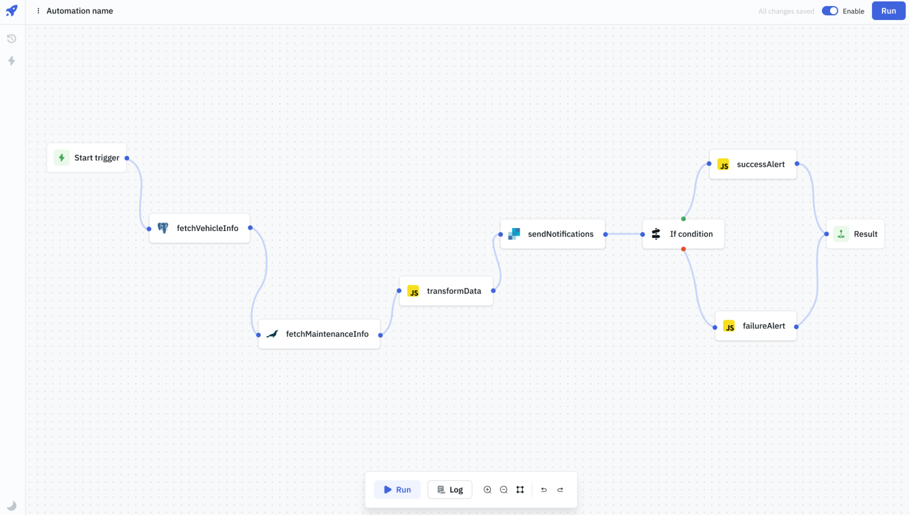Enable the automation via top toggle
This screenshot has height=515, width=909.
830,10
